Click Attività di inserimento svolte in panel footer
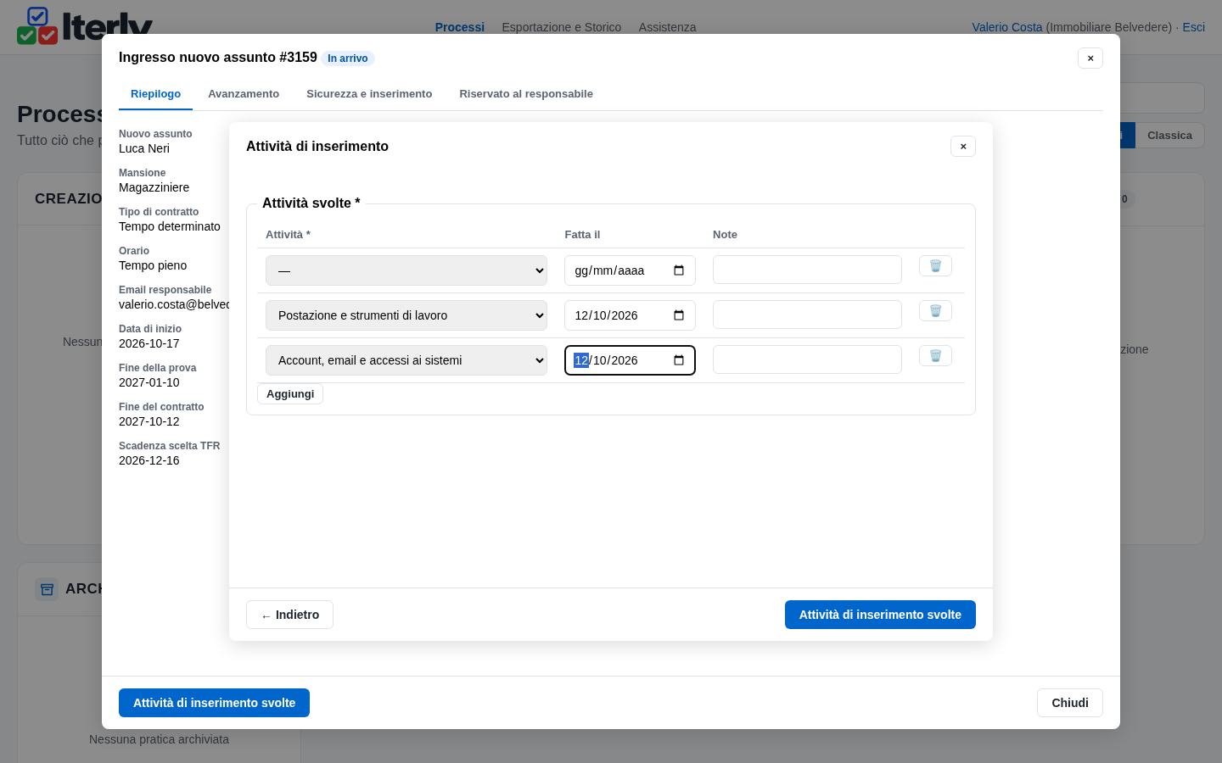 pyautogui.click(x=214, y=703)
